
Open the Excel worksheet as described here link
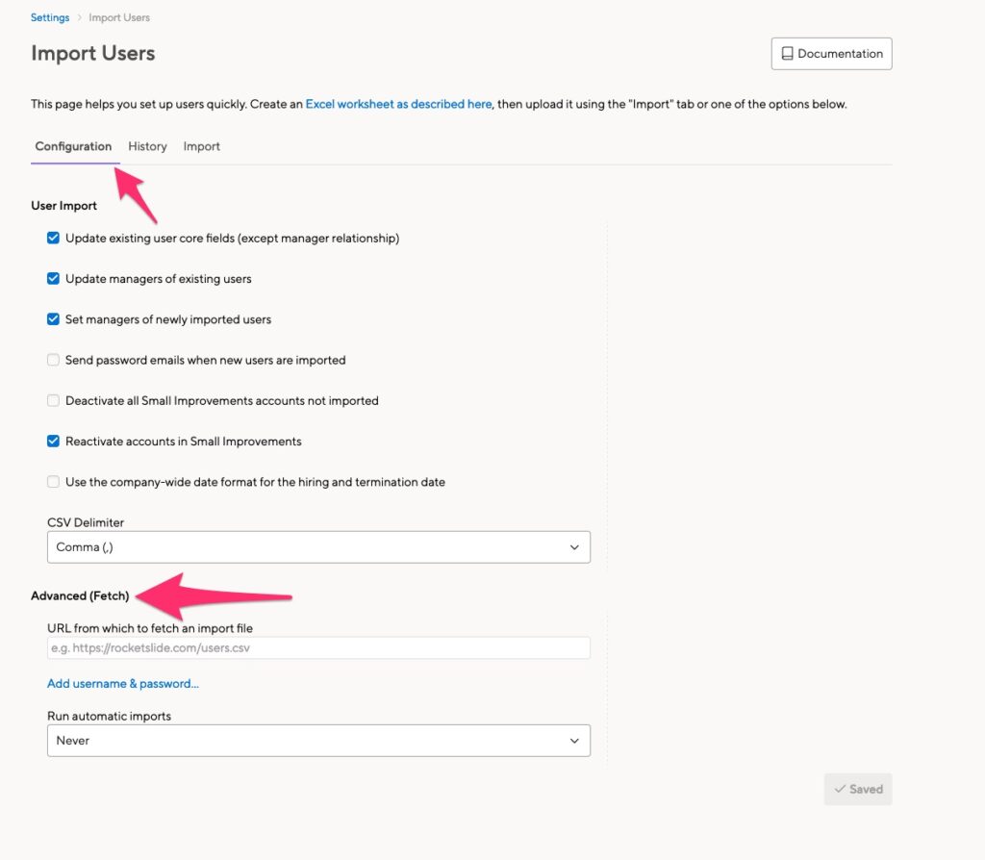click(x=398, y=104)
